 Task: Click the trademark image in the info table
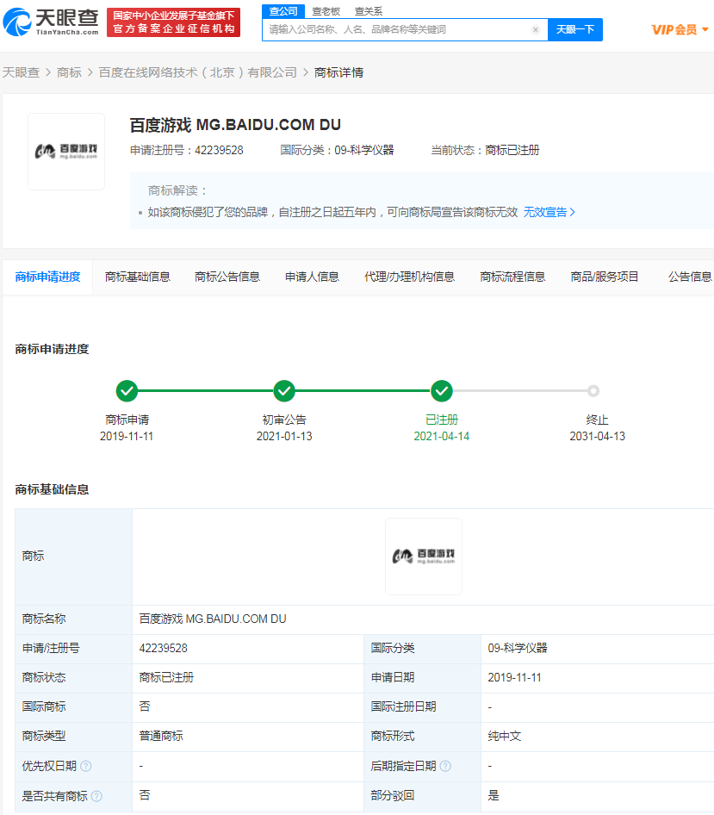pyautogui.click(x=423, y=557)
